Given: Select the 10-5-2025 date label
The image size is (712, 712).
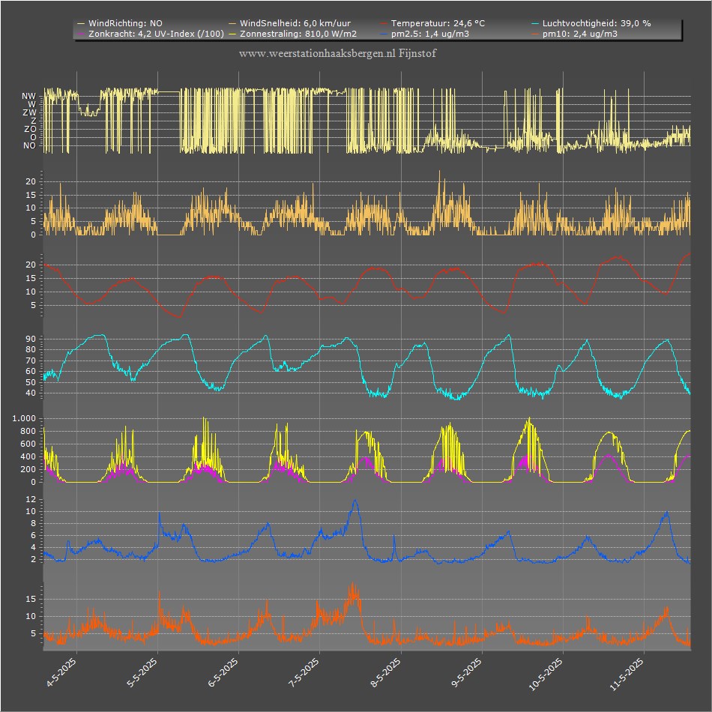Looking at the screenshot, I should click(546, 675).
